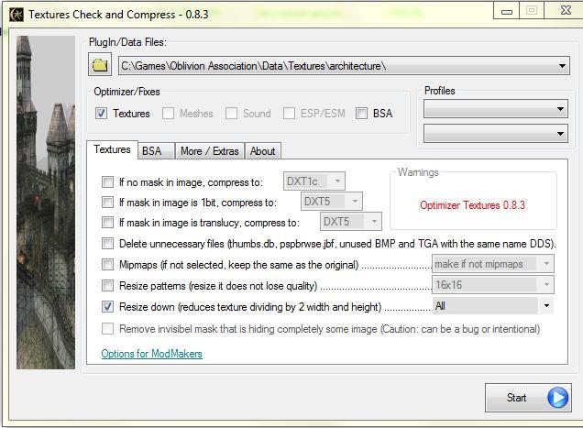This screenshot has height=428, width=583.
Task: Switch to the BSA tab
Action: click(x=151, y=151)
